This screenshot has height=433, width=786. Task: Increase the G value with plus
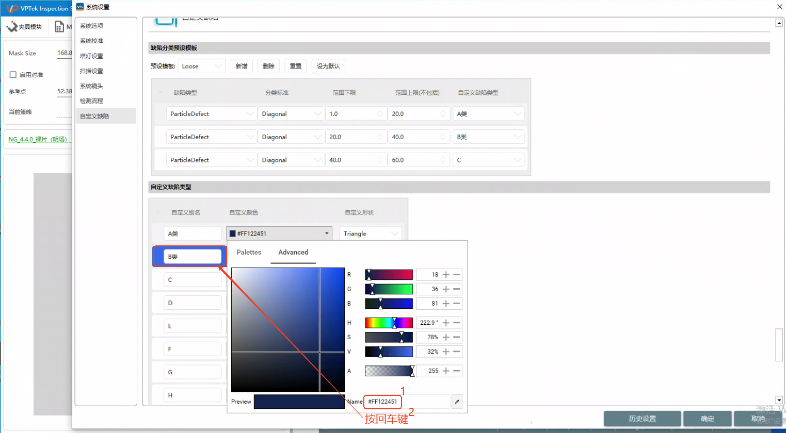pyautogui.click(x=446, y=289)
